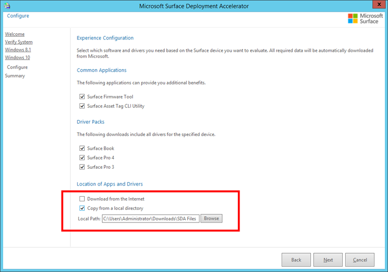Click the Local Path label
This screenshot has width=388, height=272.
pyautogui.click(x=89, y=219)
